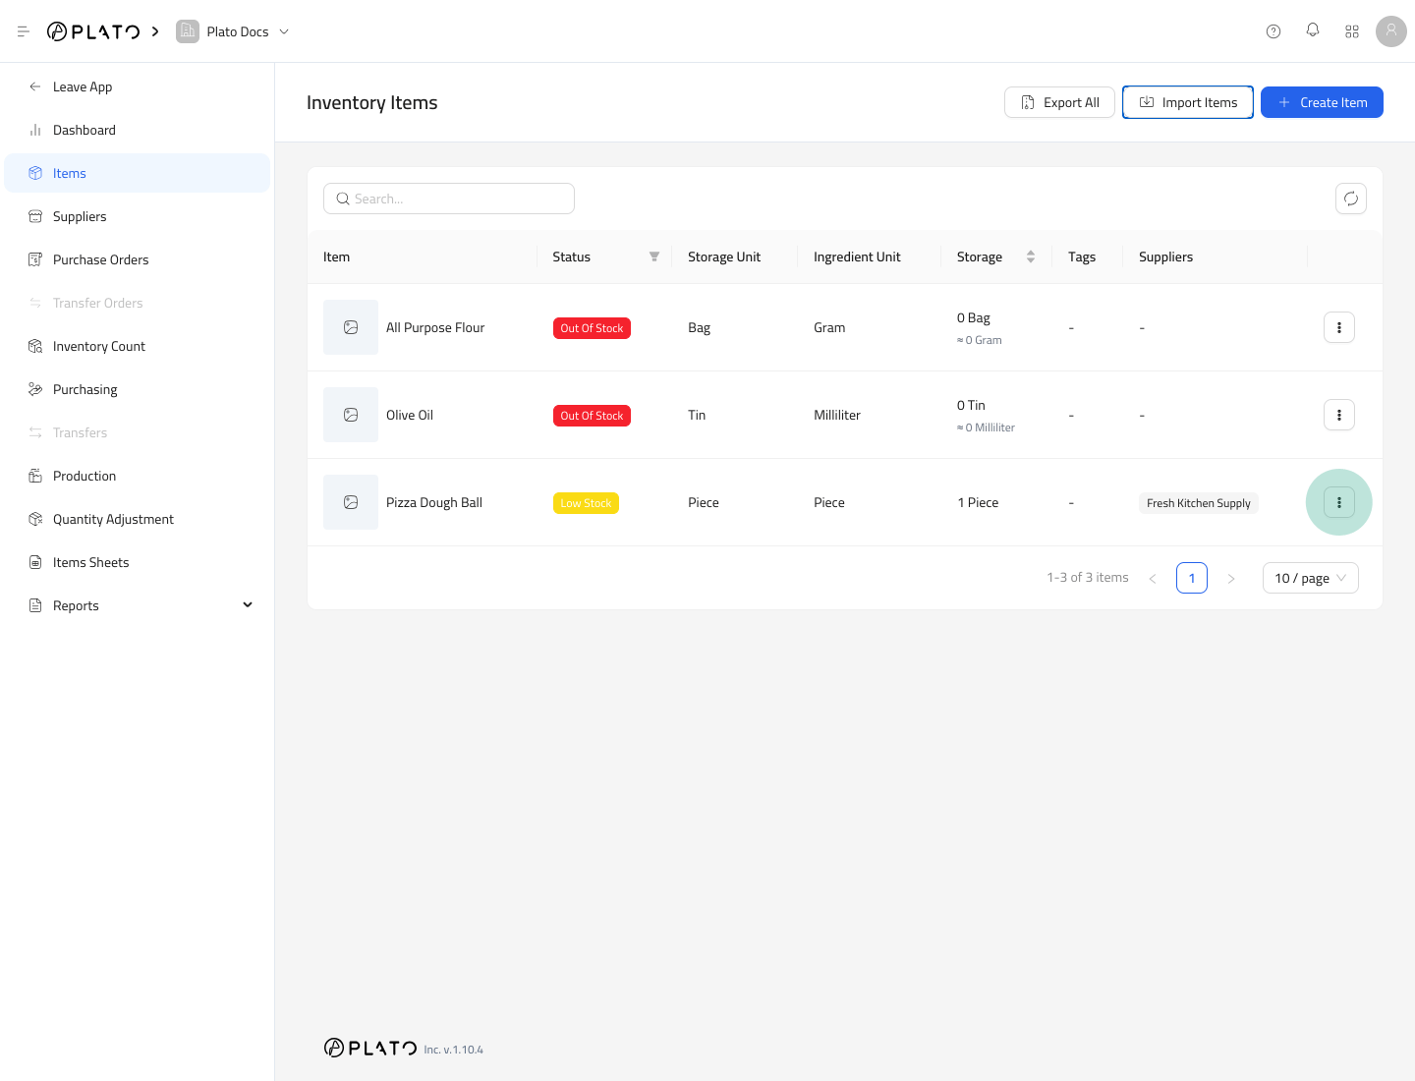1415x1081 pixels.
Task: Click breadcrumb chevron after Plato logo
Action: (x=155, y=31)
